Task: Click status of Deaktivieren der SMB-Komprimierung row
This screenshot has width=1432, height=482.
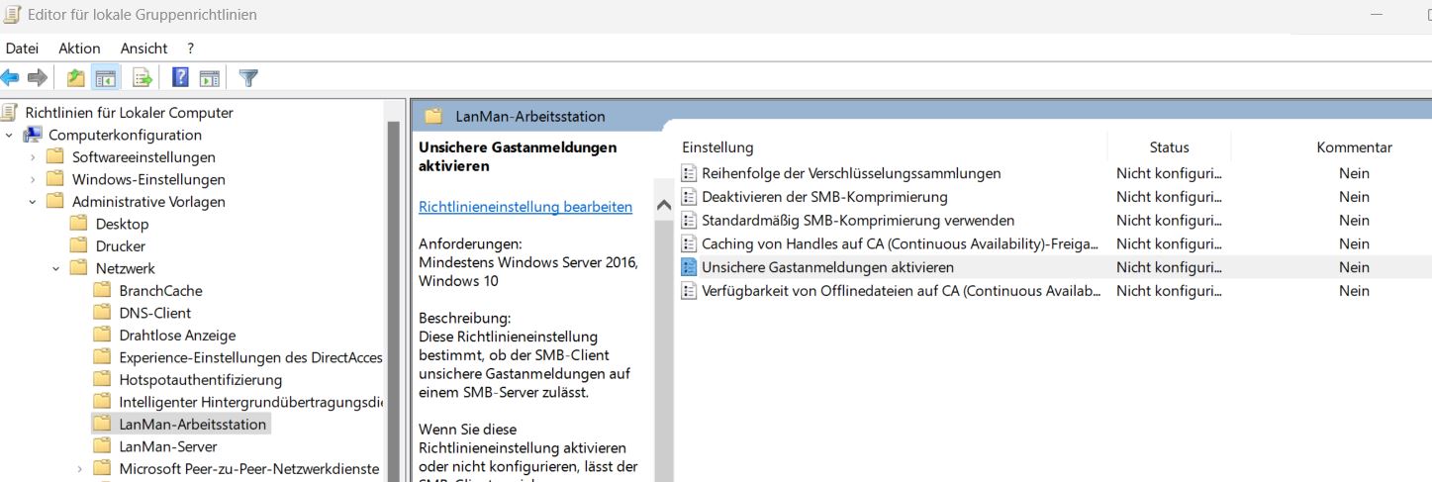Action: [1169, 197]
